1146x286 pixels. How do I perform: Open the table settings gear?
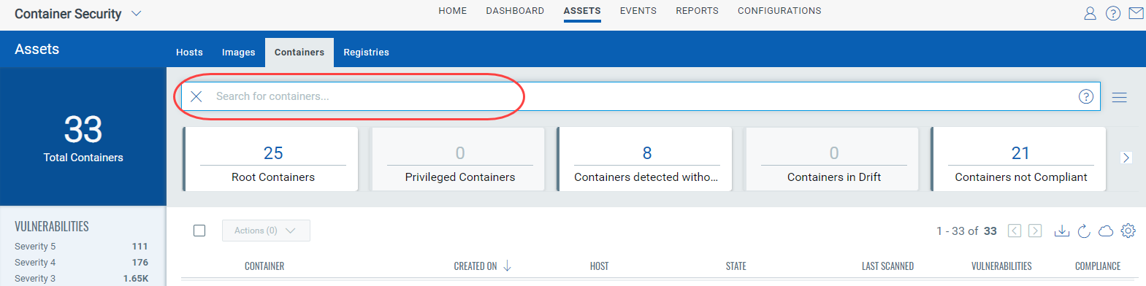point(1128,231)
